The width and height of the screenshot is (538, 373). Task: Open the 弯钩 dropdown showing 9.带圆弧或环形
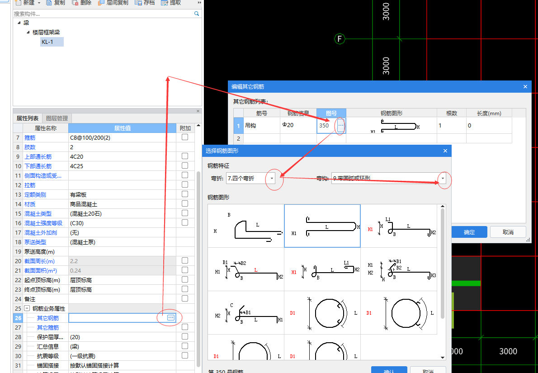(443, 179)
